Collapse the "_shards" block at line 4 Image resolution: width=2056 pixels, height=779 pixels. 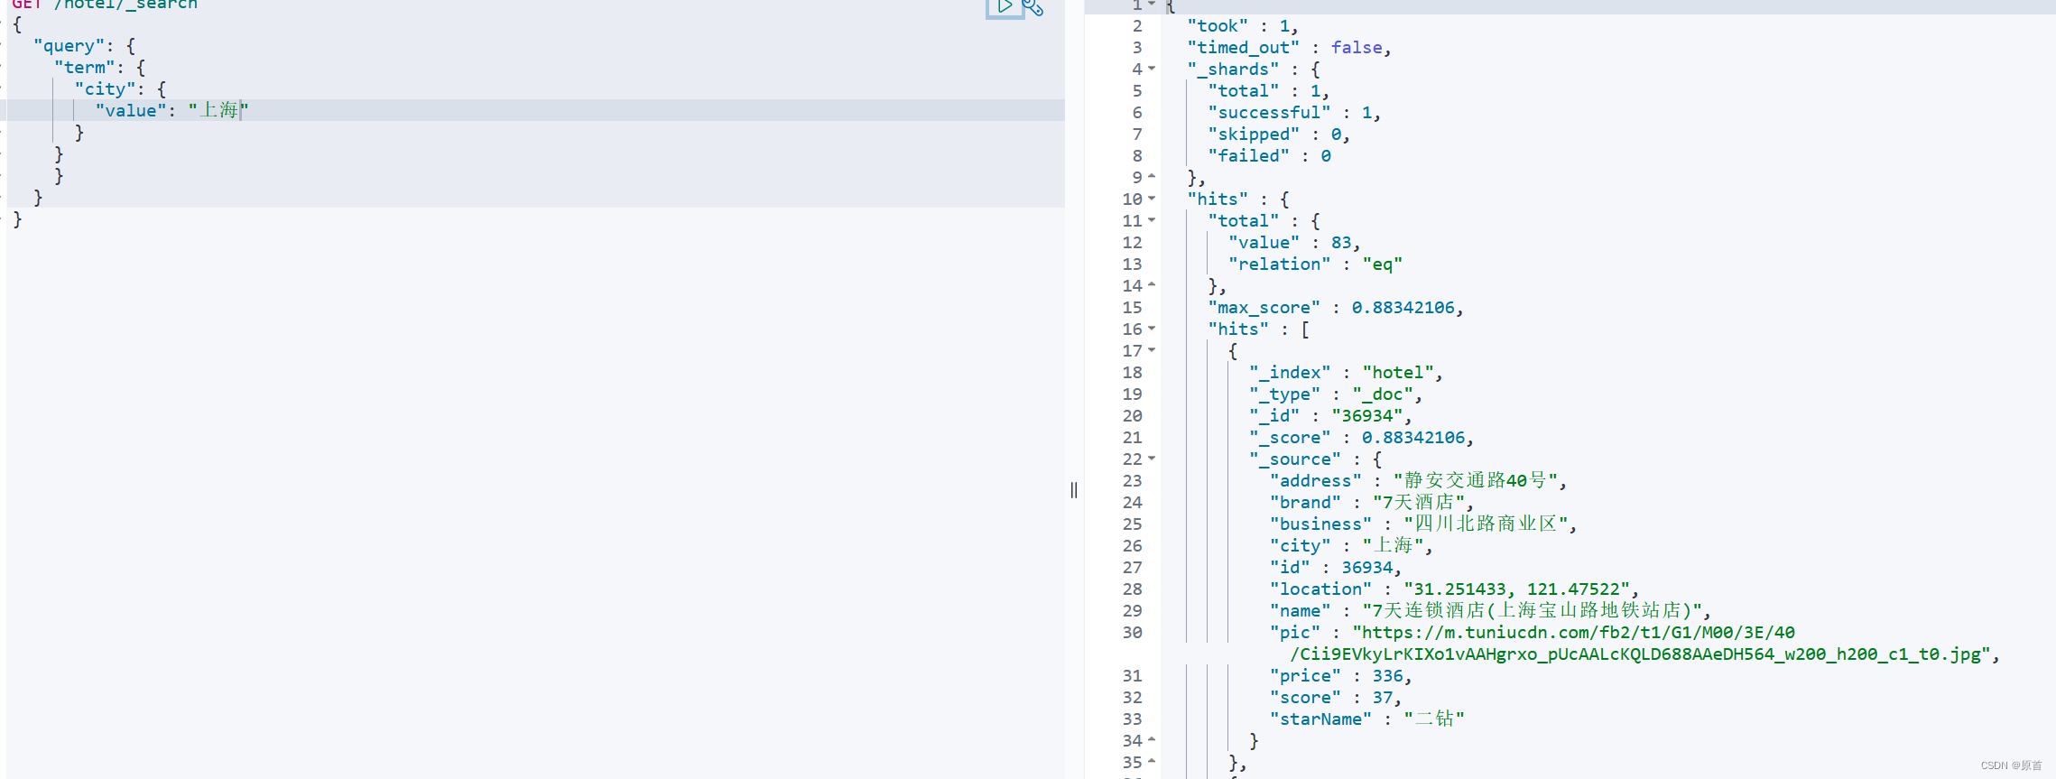tap(1152, 69)
